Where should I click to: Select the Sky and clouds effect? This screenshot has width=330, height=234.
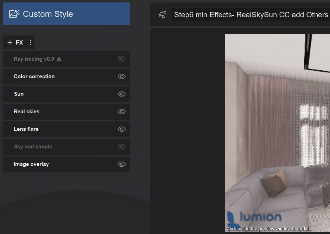point(33,147)
